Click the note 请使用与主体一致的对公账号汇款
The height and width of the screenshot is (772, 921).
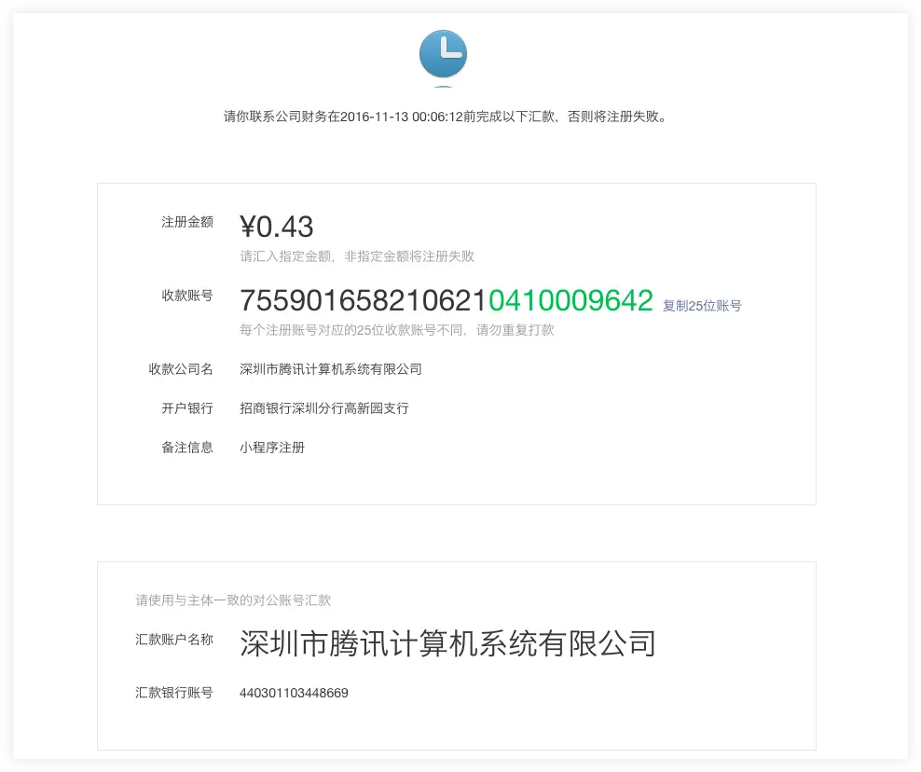(x=233, y=600)
